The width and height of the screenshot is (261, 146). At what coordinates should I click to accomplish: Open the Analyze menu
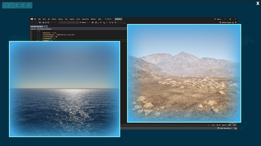click(72, 19)
